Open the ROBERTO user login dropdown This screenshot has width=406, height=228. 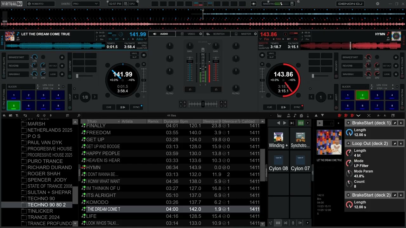point(41,4)
